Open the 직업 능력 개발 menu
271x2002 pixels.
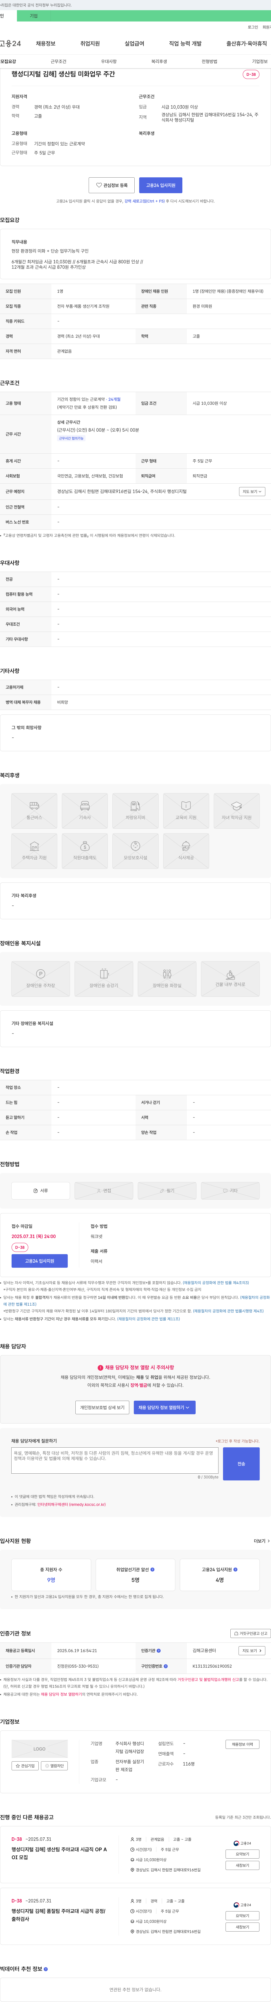[x=185, y=44]
